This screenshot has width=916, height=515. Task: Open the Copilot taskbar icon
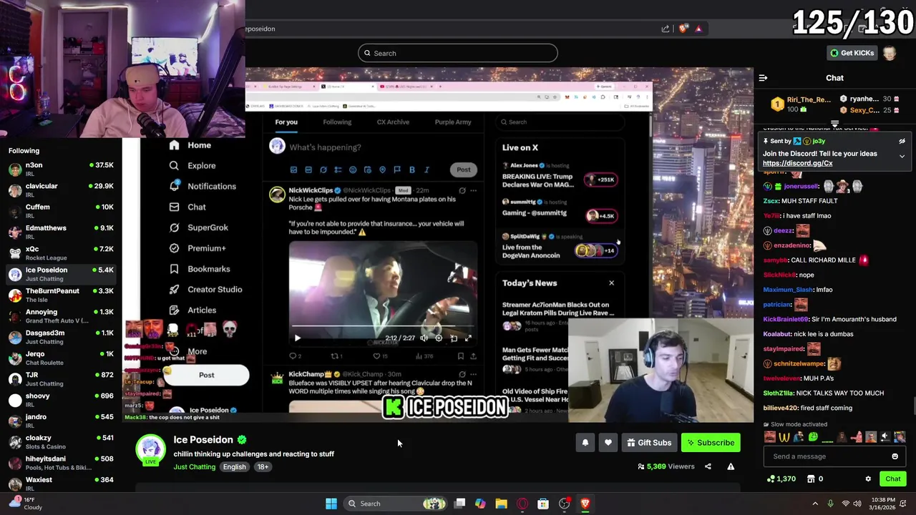[x=480, y=504]
